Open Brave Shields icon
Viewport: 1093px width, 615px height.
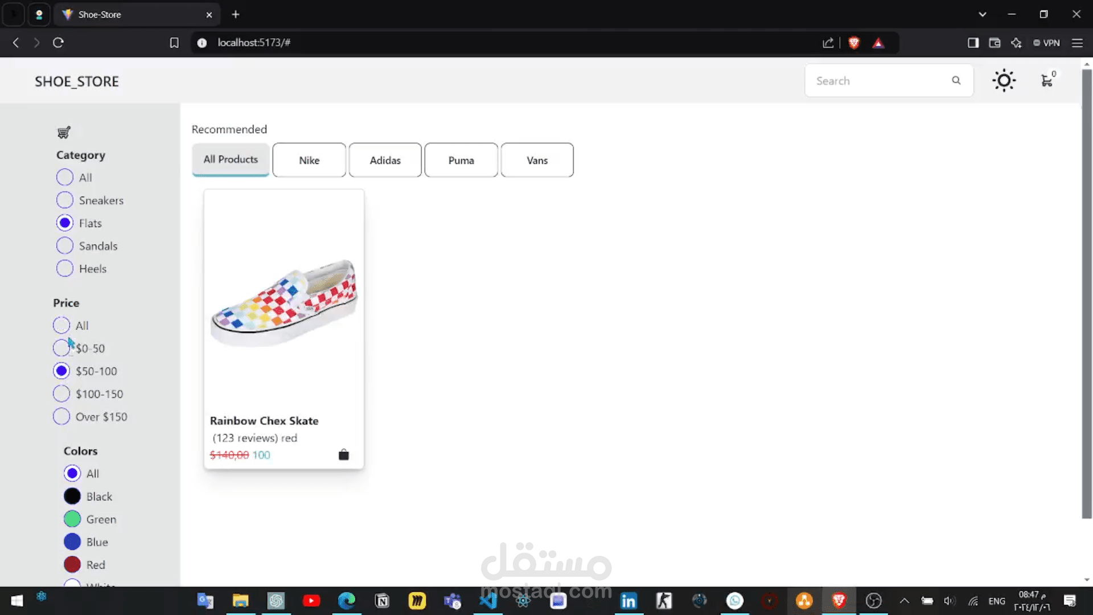point(853,43)
